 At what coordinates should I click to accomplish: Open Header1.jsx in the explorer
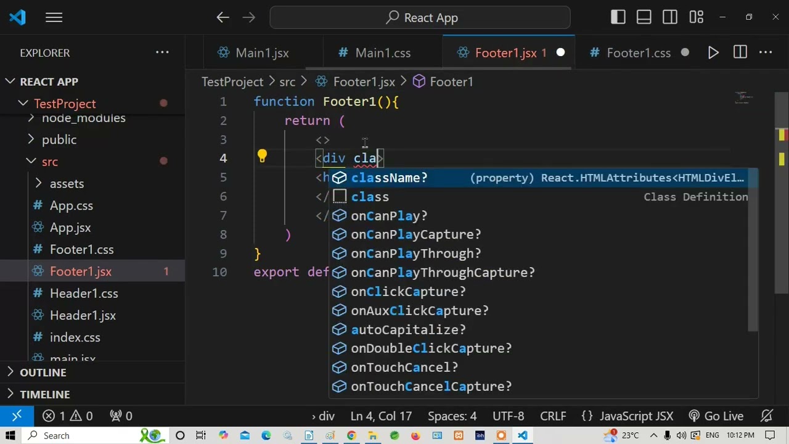coord(83,315)
